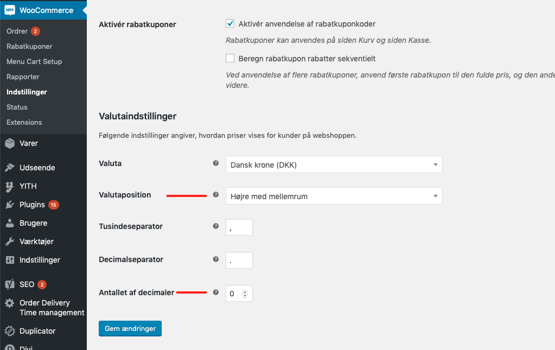
Task: Click the Antallet af decimaler number stepper
Action: point(245,294)
